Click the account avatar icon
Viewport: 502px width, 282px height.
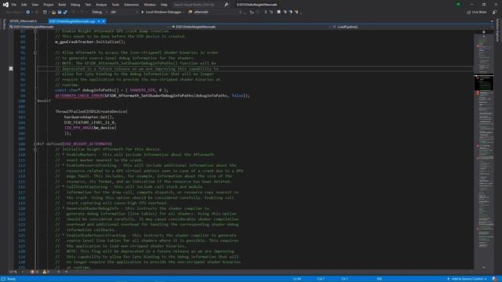458,5
